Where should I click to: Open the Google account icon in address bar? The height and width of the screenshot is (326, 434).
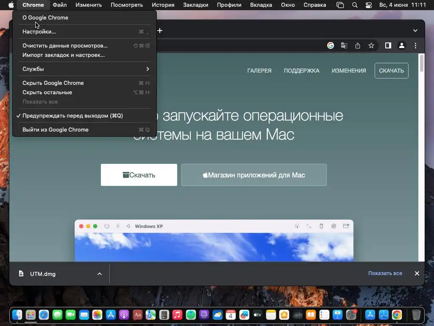331,45
